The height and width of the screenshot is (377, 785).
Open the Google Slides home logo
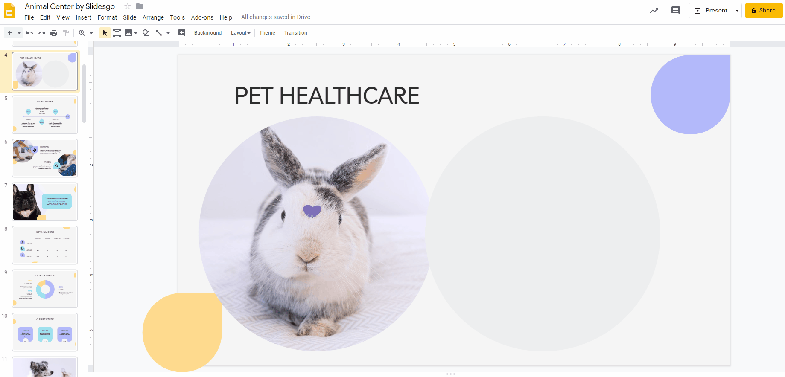pos(9,11)
